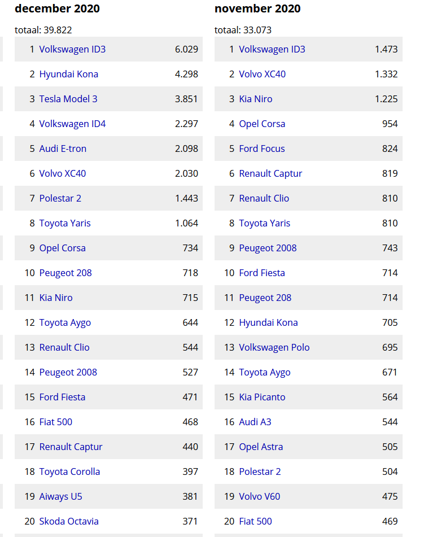Open the Kia Picanto link
428x537 pixels.
(x=262, y=397)
